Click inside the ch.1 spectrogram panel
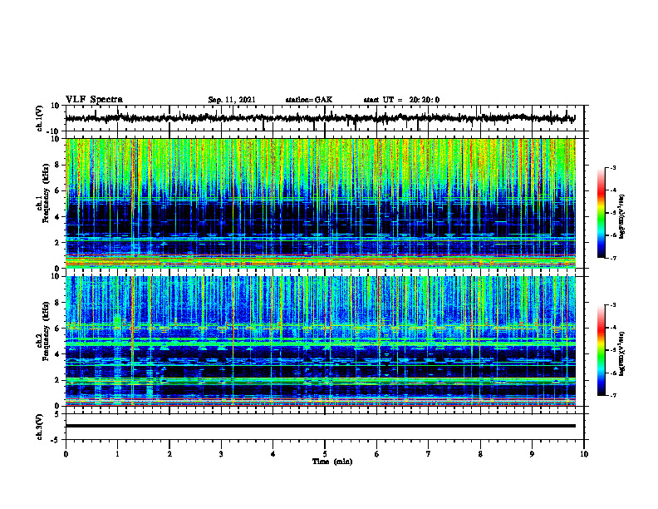The width and height of the screenshot is (658, 509). tap(321, 203)
